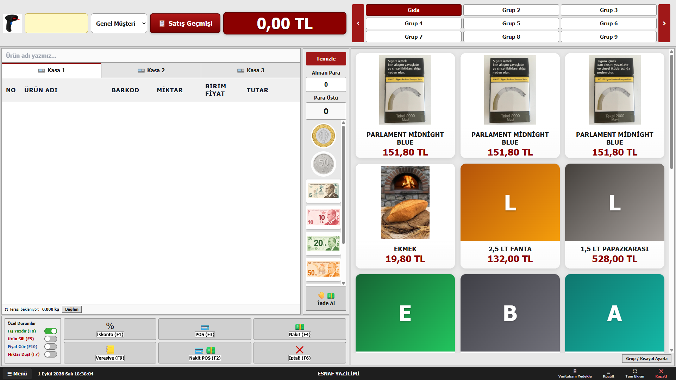Show previous product groups with left arrow
Image resolution: width=676 pixels, height=380 pixels.
(x=358, y=23)
